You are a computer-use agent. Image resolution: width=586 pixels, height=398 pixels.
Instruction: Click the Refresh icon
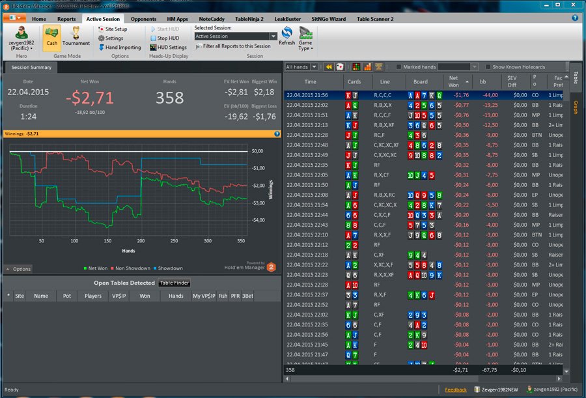(286, 33)
